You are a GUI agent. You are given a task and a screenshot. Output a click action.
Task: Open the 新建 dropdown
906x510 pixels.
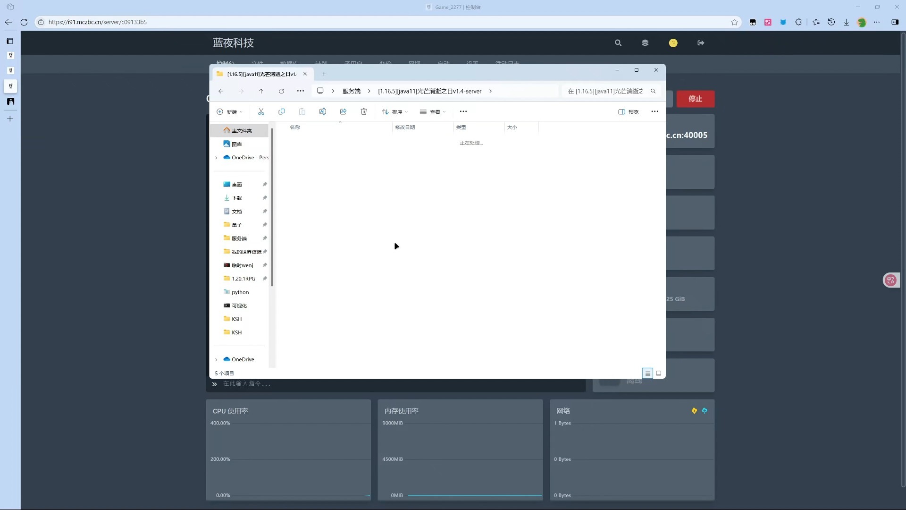(x=229, y=112)
